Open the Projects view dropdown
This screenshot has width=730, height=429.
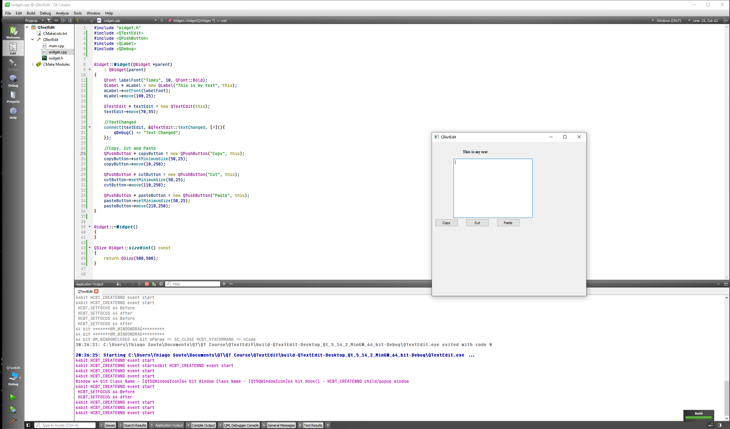click(x=34, y=21)
